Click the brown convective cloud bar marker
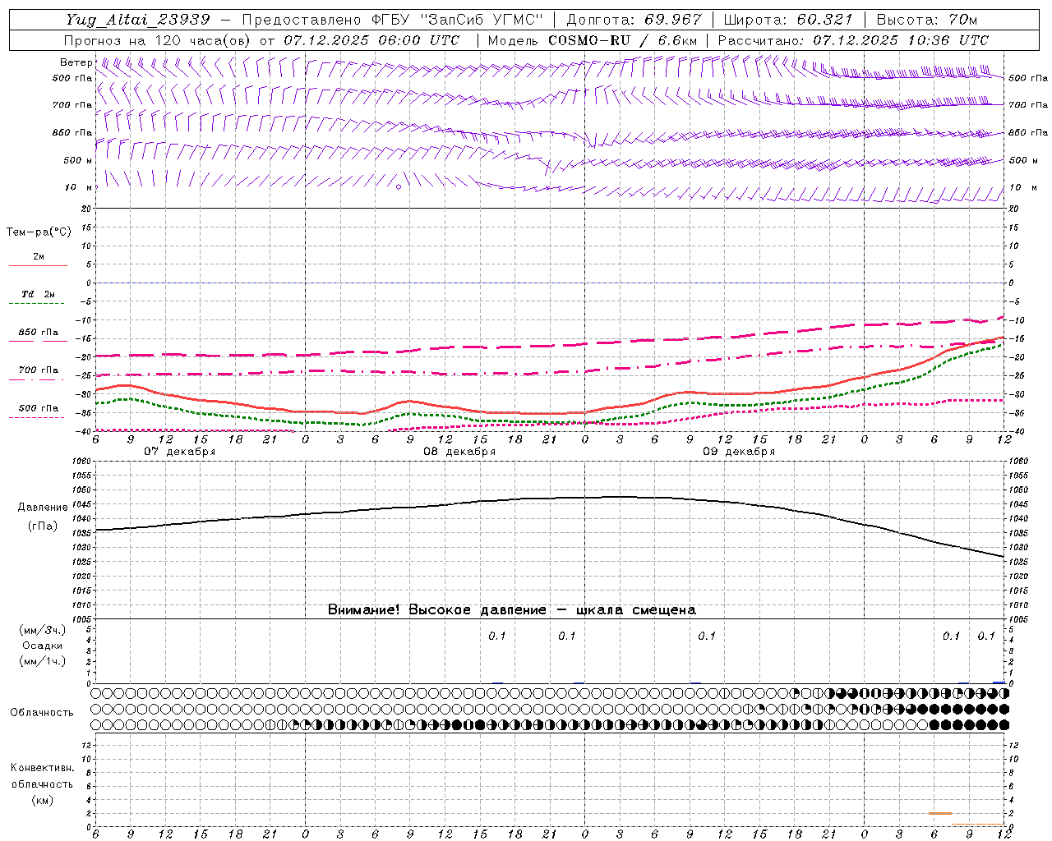 point(940,813)
